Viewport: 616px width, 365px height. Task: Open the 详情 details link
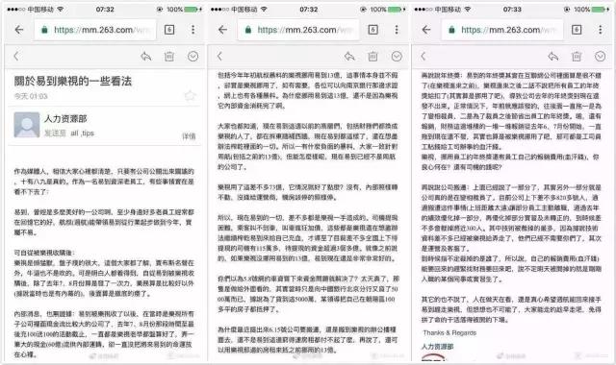pyautogui.click(x=189, y=136)
